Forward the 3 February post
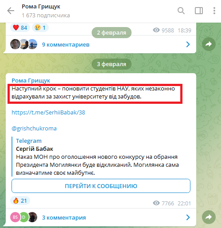221x228 pixels. (x=209, y=217)
